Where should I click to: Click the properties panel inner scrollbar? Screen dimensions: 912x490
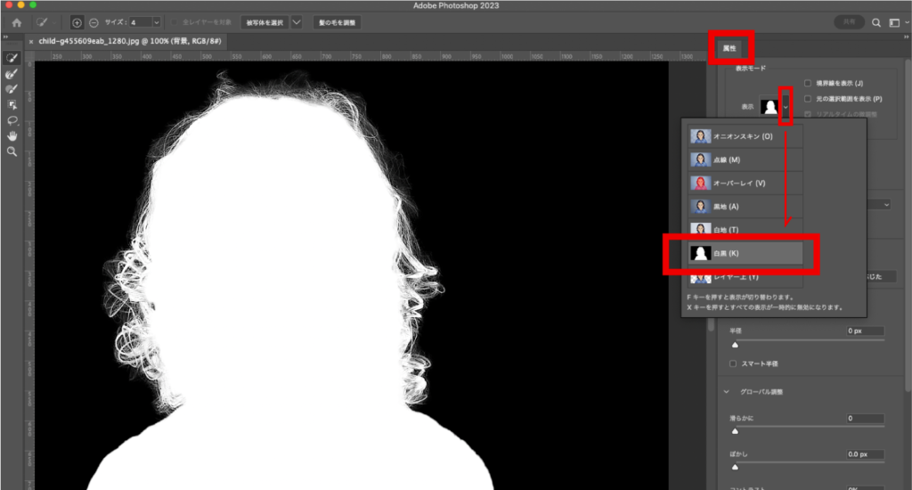click(710, 324)
